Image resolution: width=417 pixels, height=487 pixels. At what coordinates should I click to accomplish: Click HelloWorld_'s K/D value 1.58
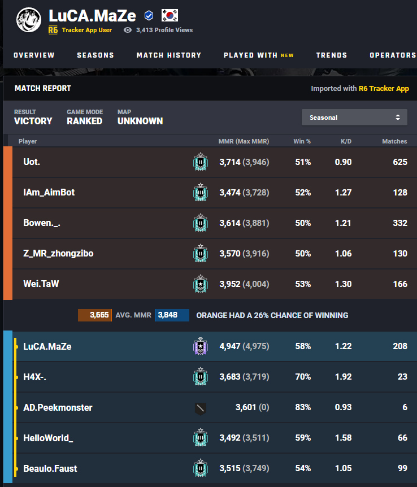pos(344,438)
